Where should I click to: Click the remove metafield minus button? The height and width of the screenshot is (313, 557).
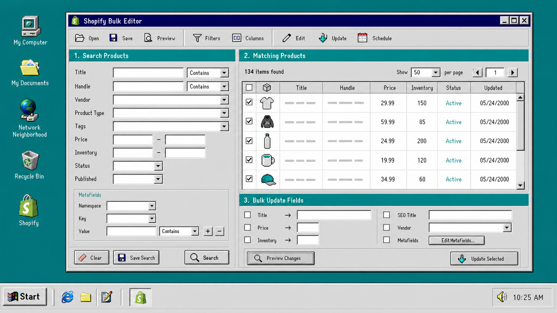pos(220,231)
